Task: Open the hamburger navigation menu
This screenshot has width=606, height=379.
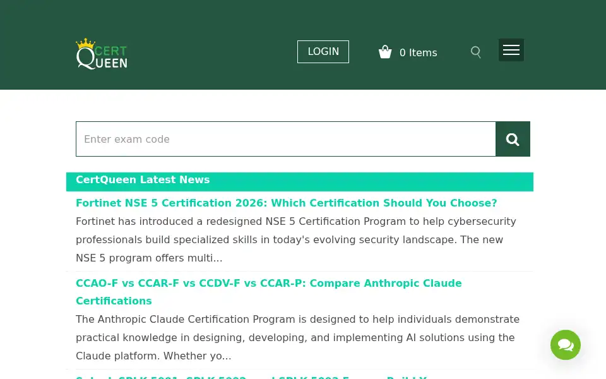Action: coord(511,50)
